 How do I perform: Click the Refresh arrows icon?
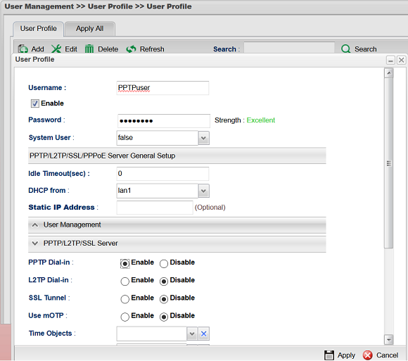pos(131,49)
